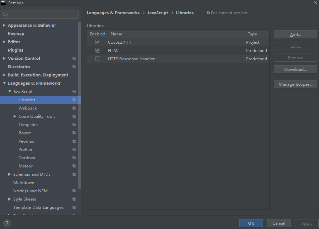Viewport: 319px width, 229px height.
Task: Click project-scope icon beside Prettier
Action: (74, 150)
